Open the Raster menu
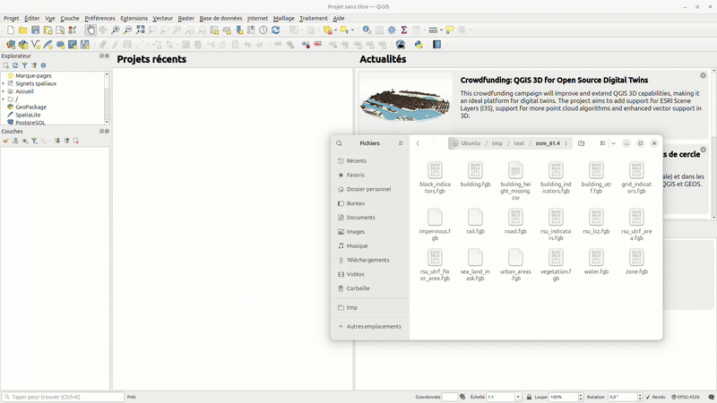The height and width of the screenshot is (403, 717). click(186, 18)
